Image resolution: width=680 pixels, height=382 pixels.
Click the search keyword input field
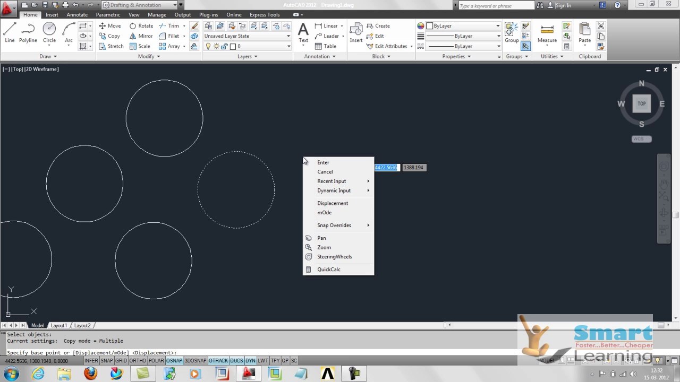(496, 5)
